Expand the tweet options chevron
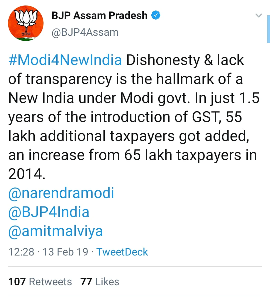Viewport: 270px width, 301px height. (259, 15)
